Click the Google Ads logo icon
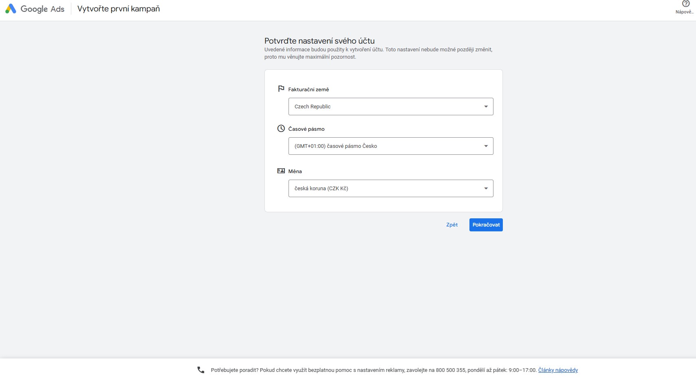The height and width of the screenshot is (378, 696). [x=11, y=9]
